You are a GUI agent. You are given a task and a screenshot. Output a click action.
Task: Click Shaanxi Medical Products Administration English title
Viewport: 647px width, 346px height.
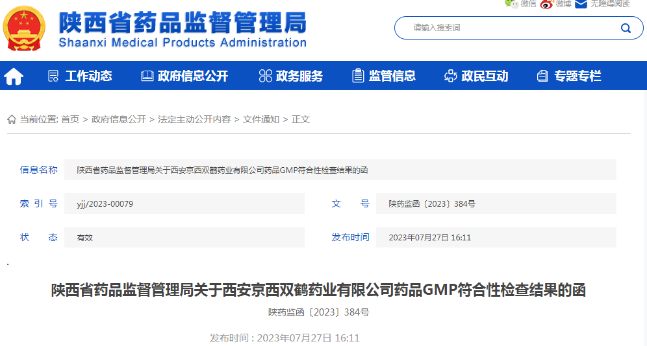click(x=183, y=42)
